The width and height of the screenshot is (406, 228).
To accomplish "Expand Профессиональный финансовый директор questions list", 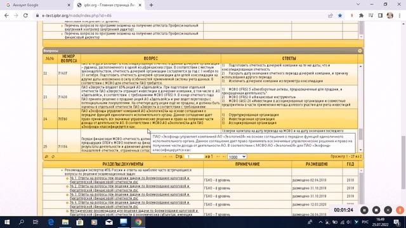I will (62, 34).
